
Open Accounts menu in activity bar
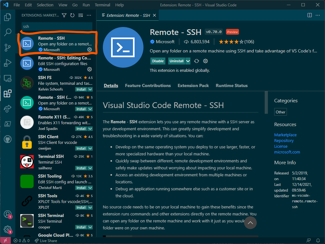8,214
